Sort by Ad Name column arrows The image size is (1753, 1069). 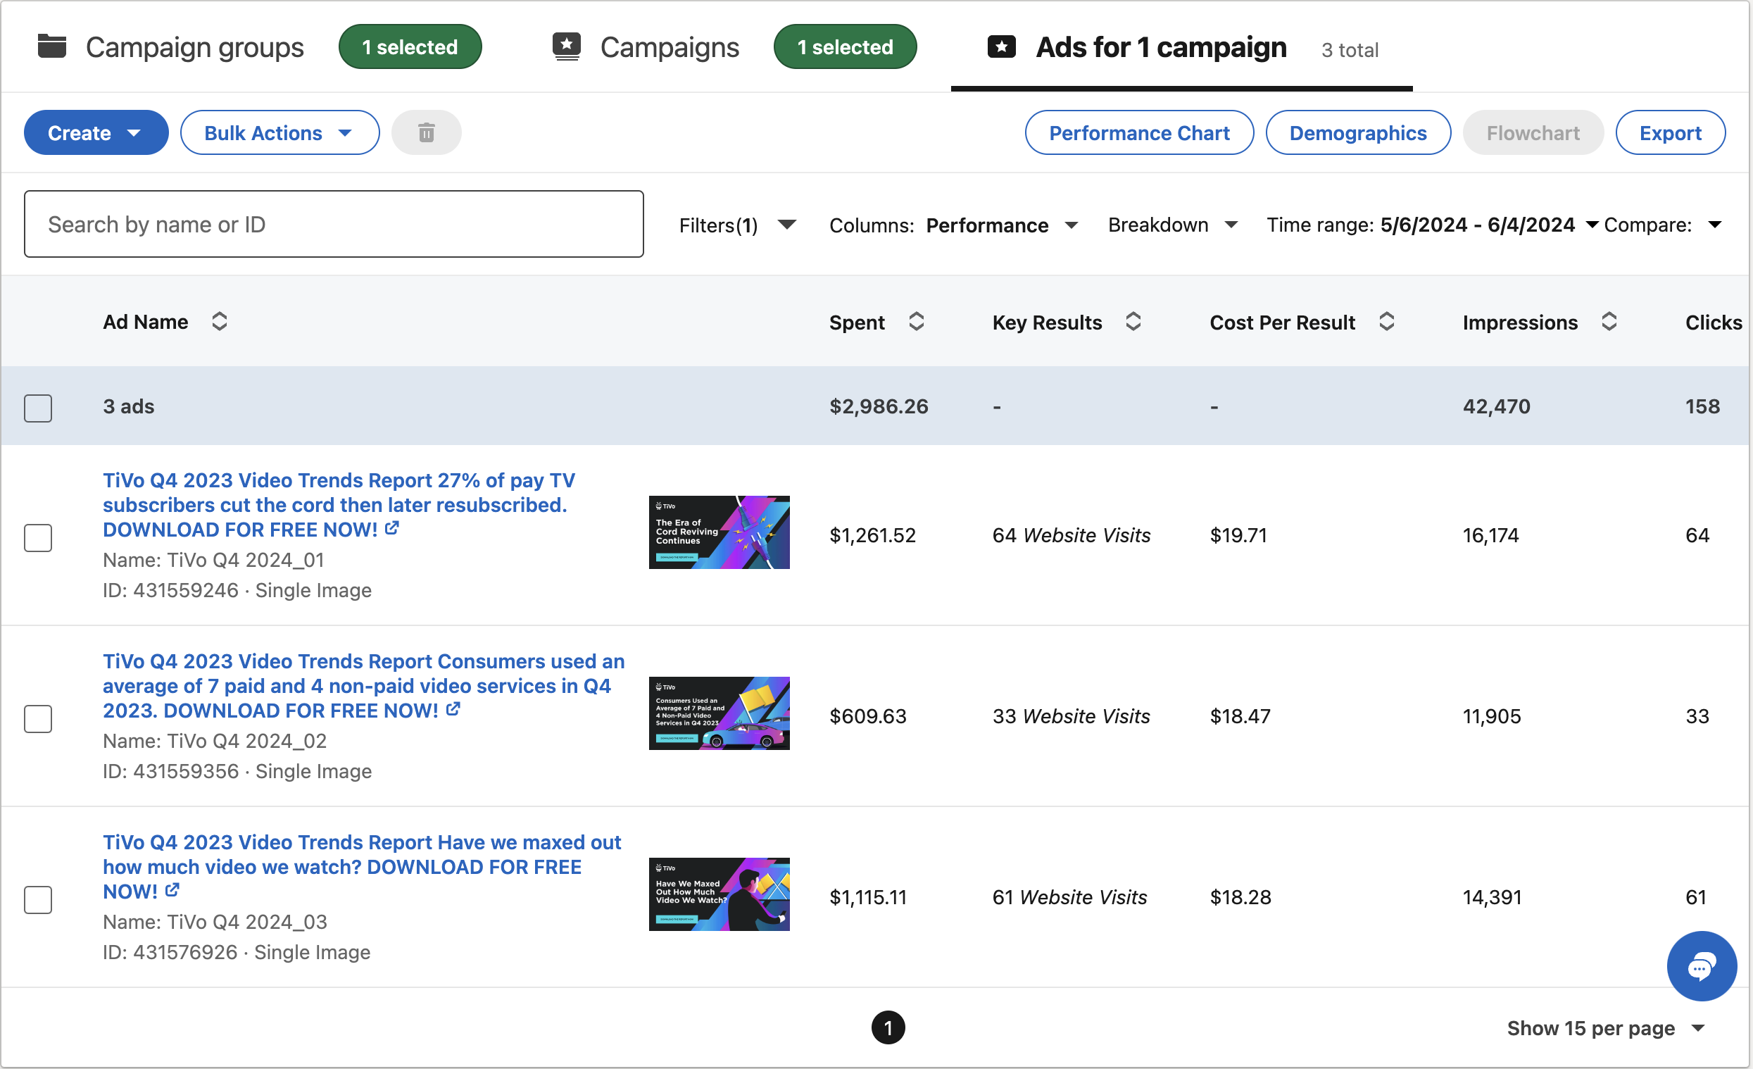coord(219,322)
